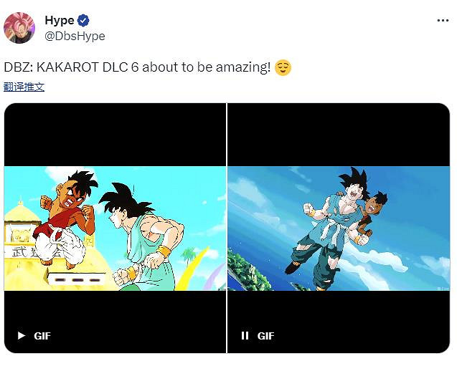Open the Hype profile avatar
This screenshot has height=366, width=457.
[19, 28]
